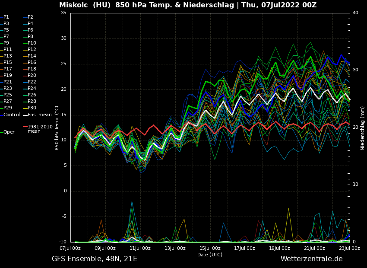Click the P30 legend label

(x=32, y=108)
